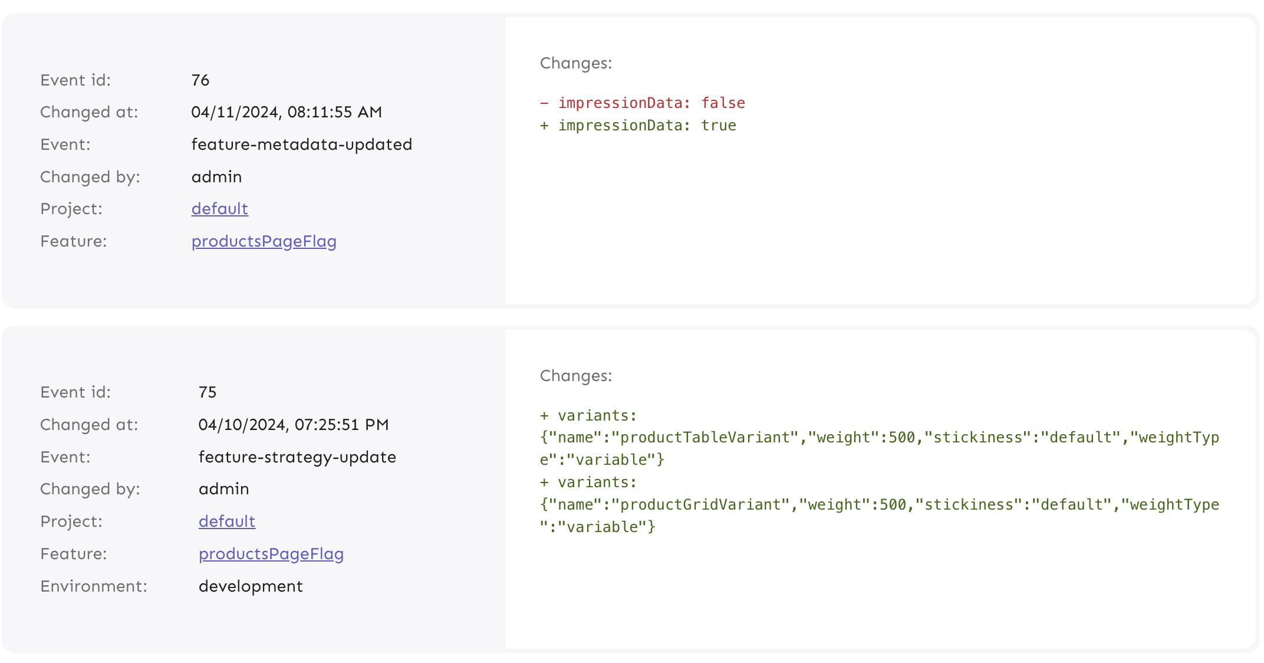
Task: Select the Event id 75 value
Action: pos(207,392)
